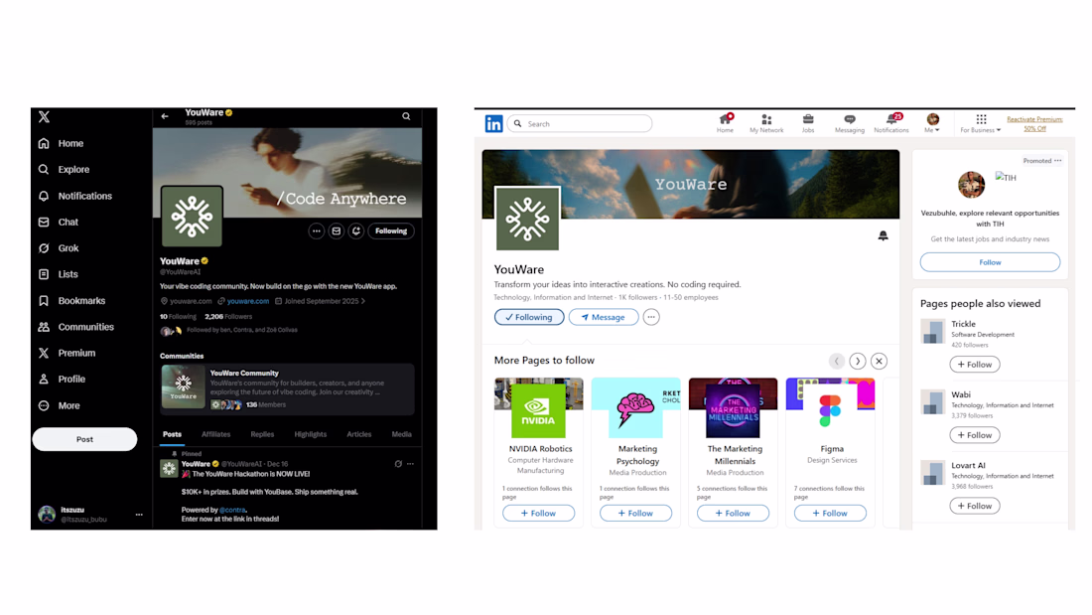
Task: Open LinkedIn Notifications
Action: tap(891, 123)
